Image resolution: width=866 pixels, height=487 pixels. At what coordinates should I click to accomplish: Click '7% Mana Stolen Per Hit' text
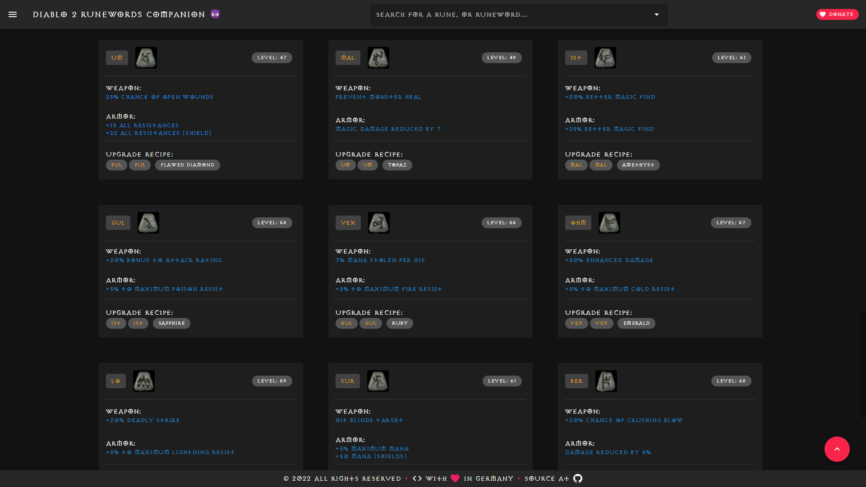point(381,260)
